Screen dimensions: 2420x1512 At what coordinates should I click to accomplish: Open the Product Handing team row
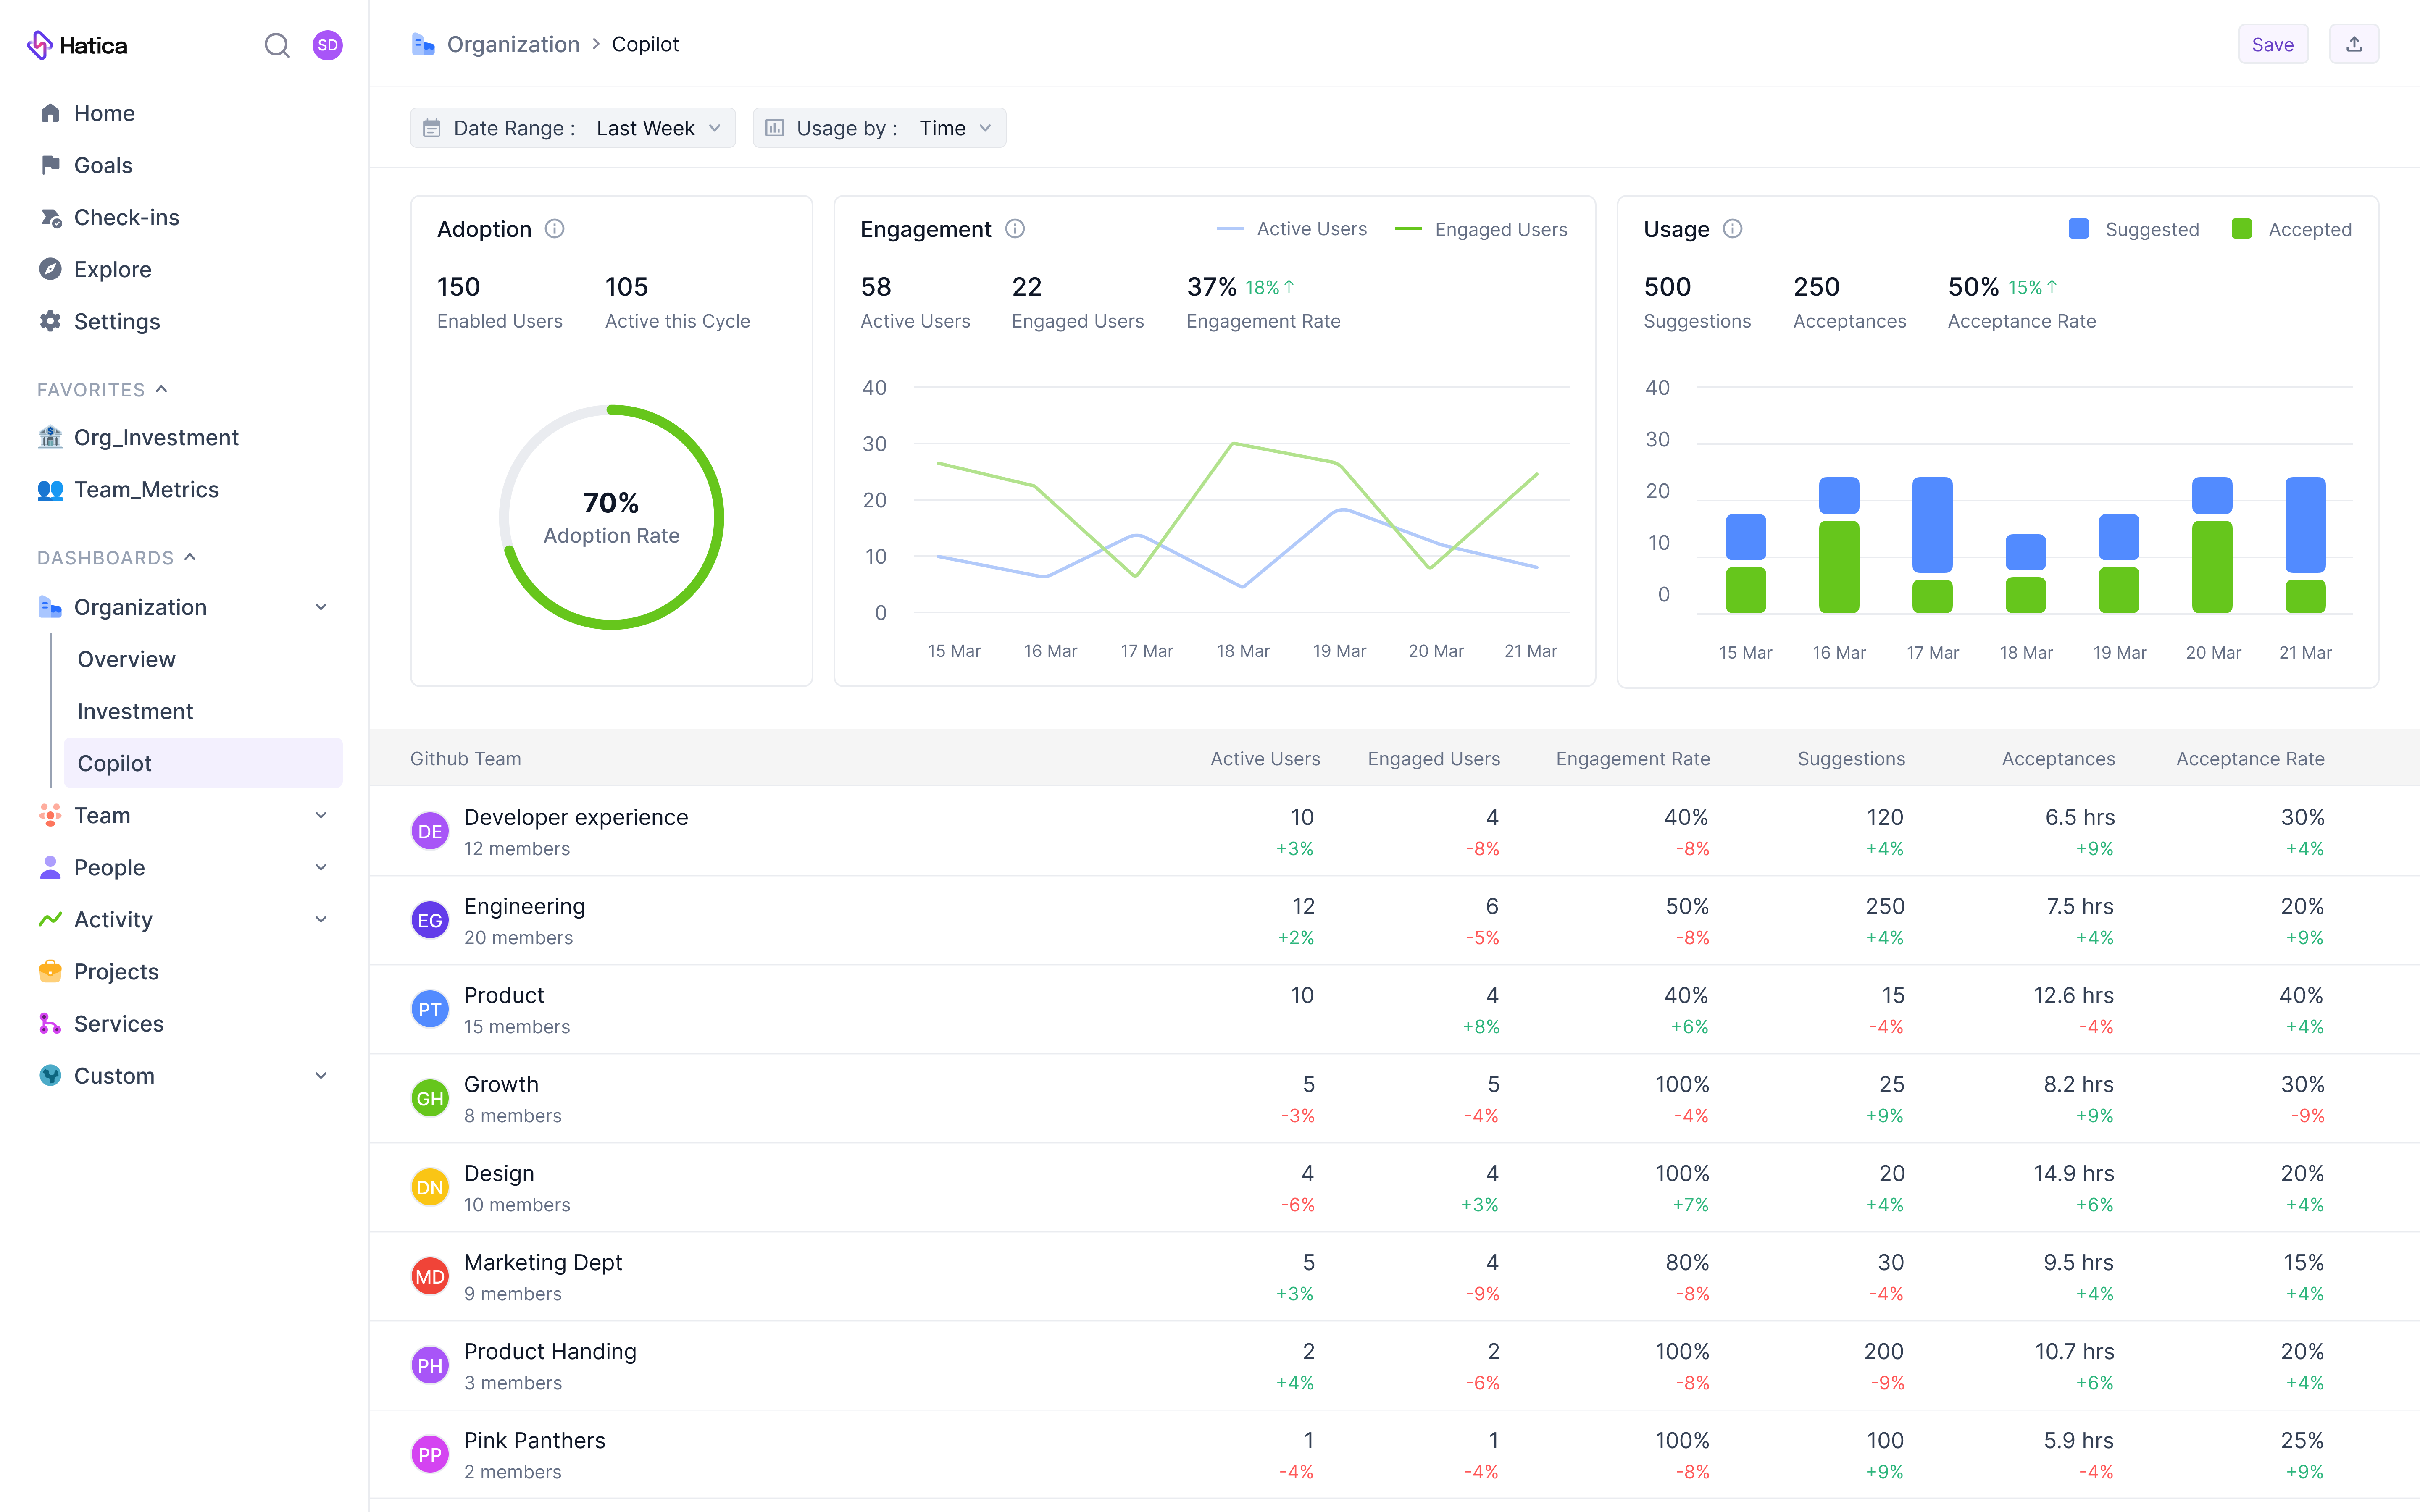pyautogui.click(x=1394, y=1365)
